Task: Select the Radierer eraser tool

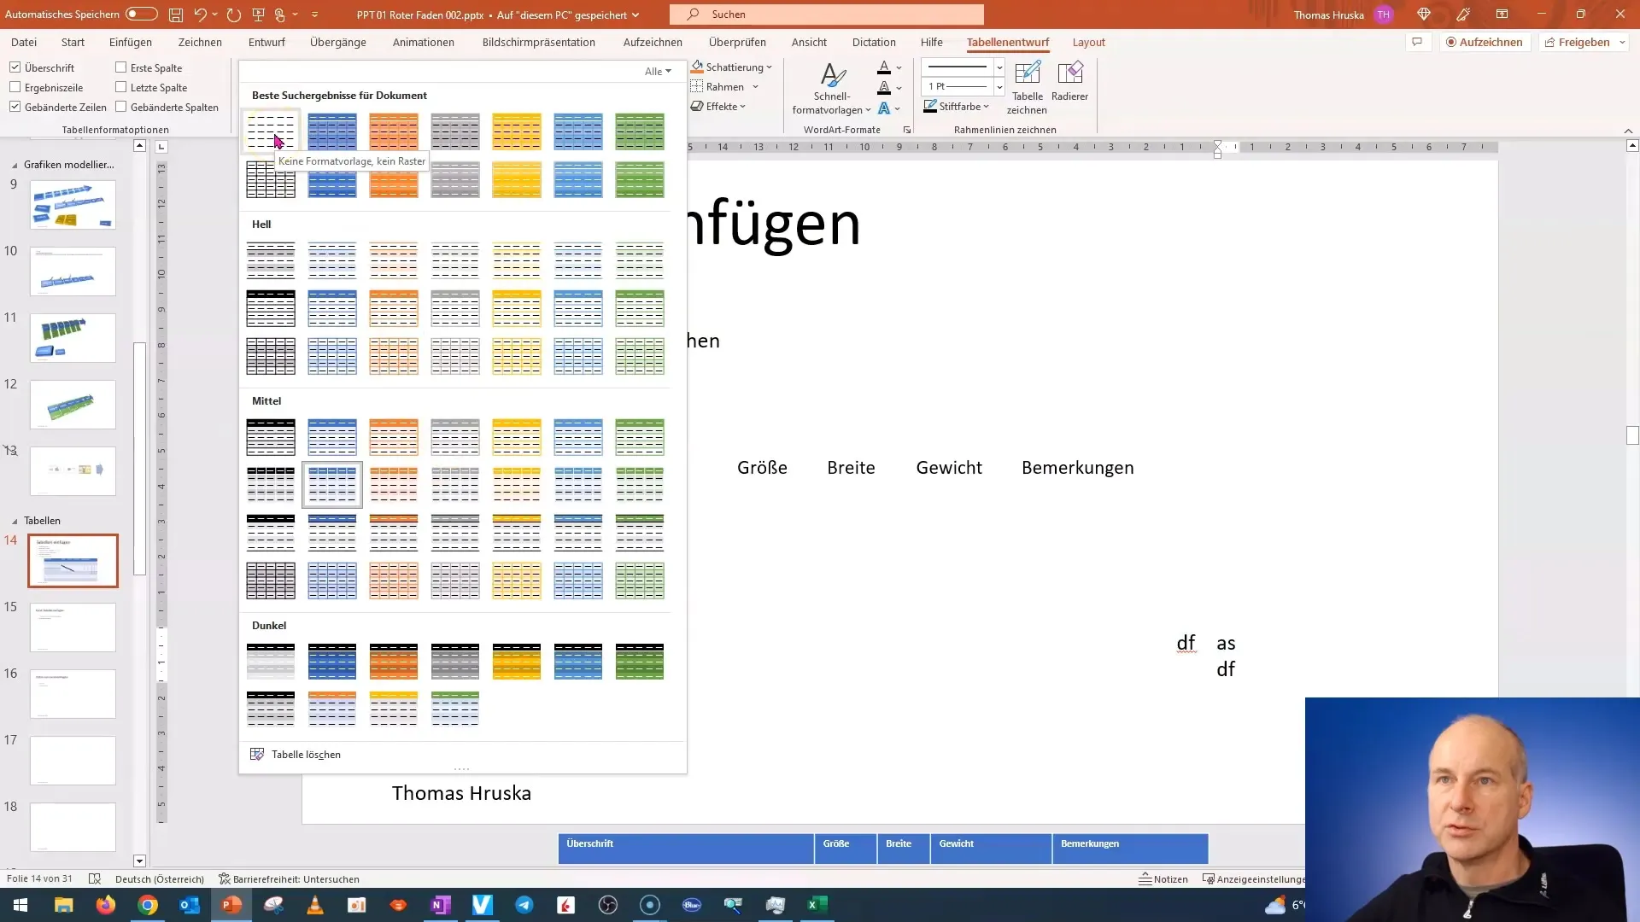Action: (1069, 82)
